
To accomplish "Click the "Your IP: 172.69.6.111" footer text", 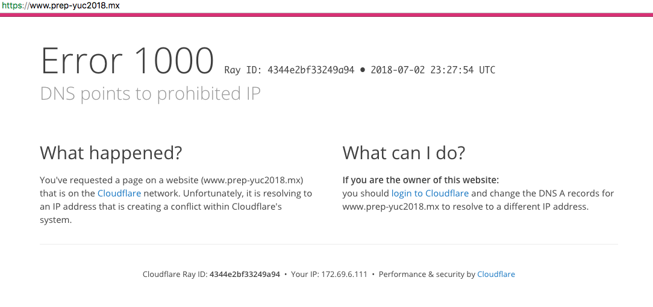I will 329,275.
